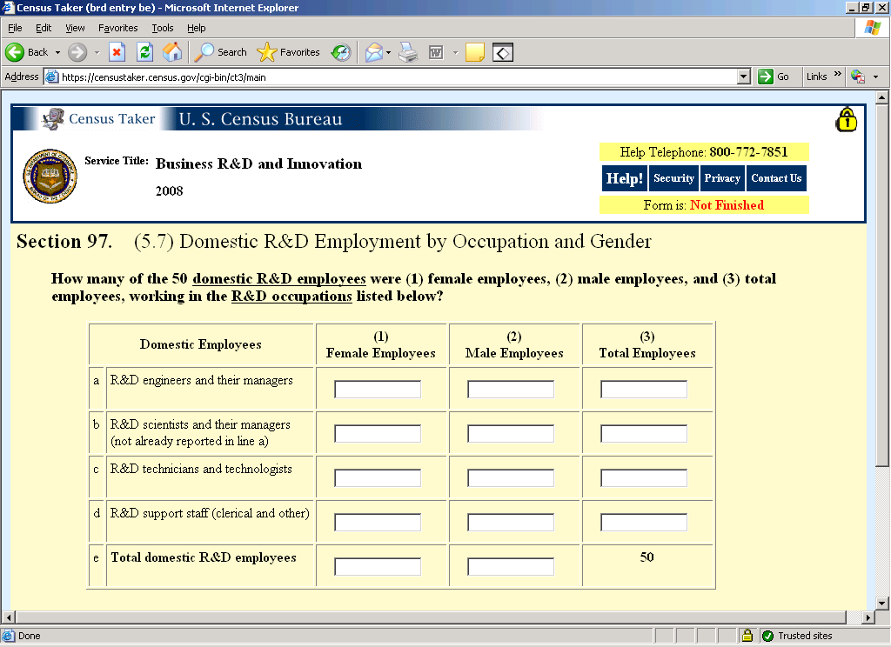Expand the Address bar dropdown

pyautogui.click(x=743, y=77)
